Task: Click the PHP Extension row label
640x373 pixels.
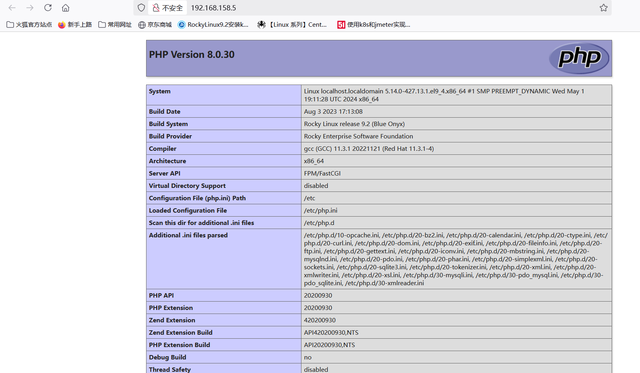Action: coord(171,308)
